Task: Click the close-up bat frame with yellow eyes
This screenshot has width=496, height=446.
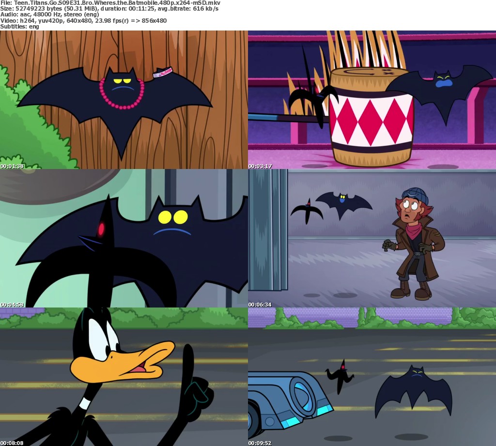Action: 124,238
